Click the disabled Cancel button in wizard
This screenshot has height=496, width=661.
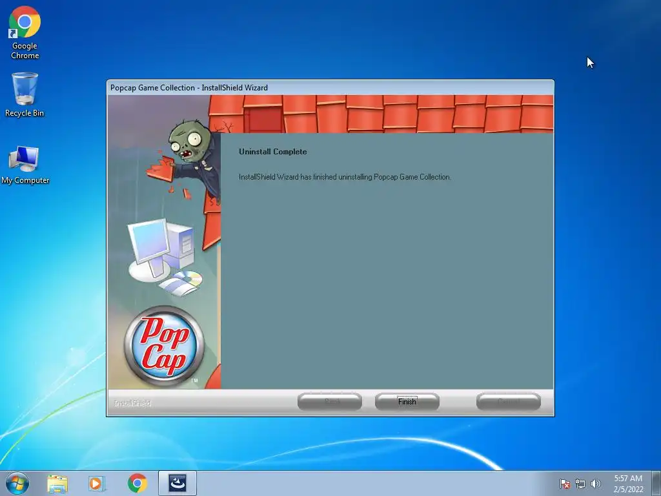(x=509, y=402)
